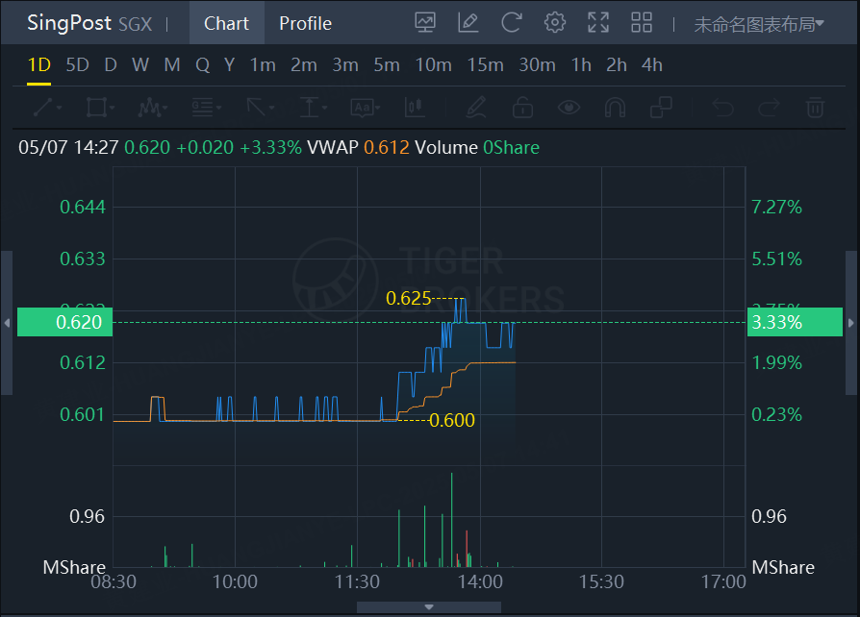This screenshot has height=617, width=860.
Task: Click the Volume 0Share readout
Action: click(x=477, y=148)
